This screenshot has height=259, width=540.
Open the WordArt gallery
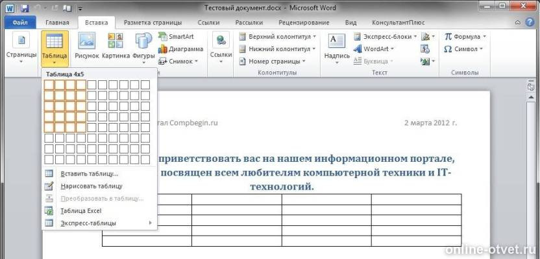point(374,49)
